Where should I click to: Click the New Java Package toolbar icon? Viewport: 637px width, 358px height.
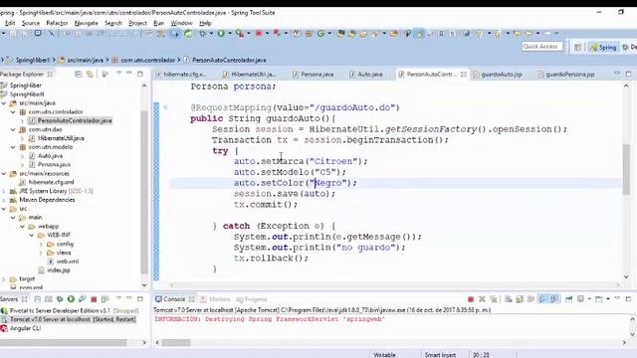pyautogui.click(x=309, y=34)
